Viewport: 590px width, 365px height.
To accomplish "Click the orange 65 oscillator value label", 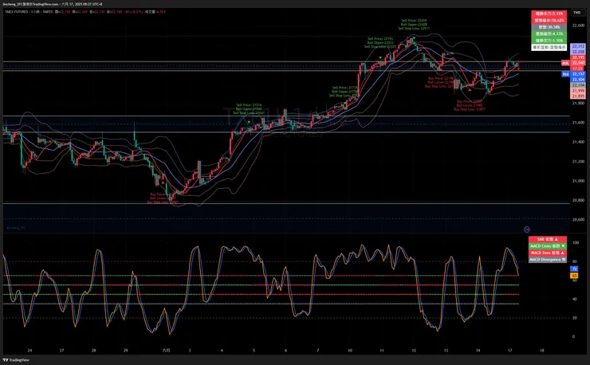I will click(x=574, y=276).
